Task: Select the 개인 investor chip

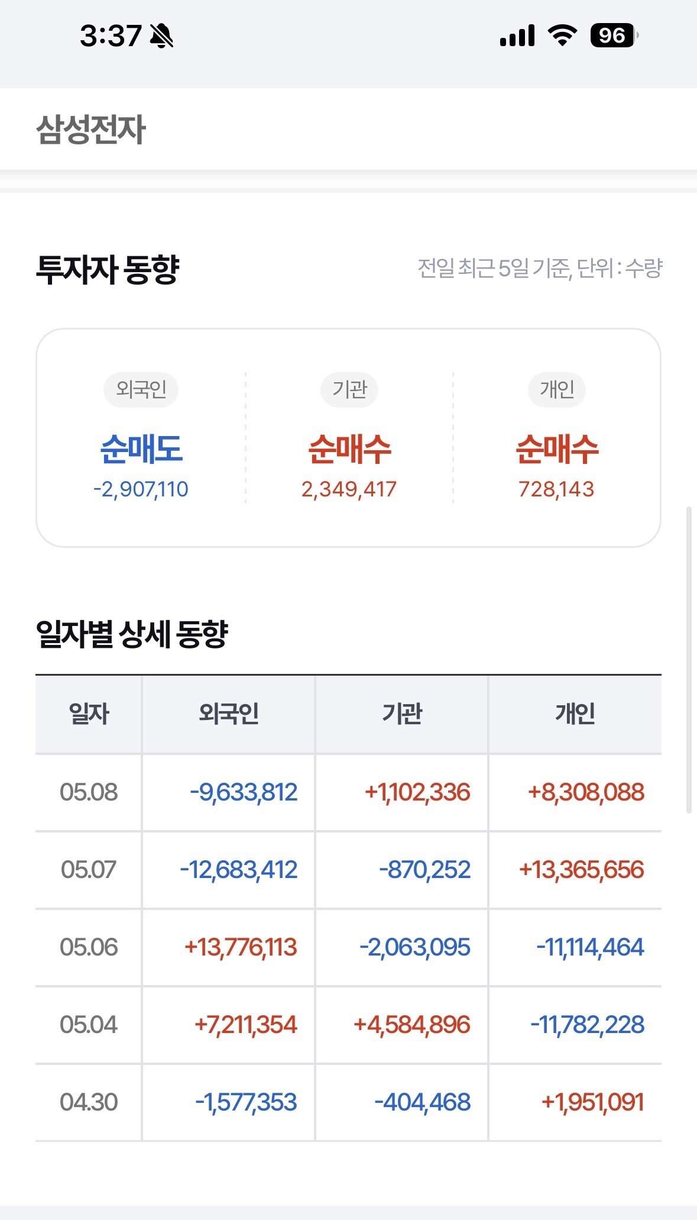Action: click(557, 389)
